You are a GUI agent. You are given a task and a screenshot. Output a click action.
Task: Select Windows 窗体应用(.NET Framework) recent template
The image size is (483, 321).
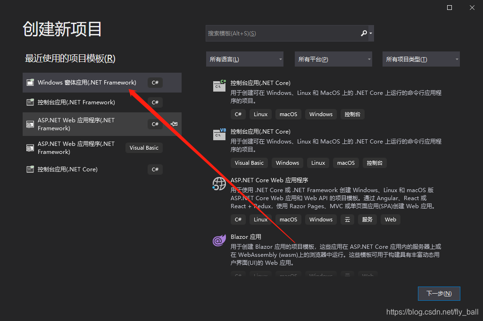click(102, 82)
